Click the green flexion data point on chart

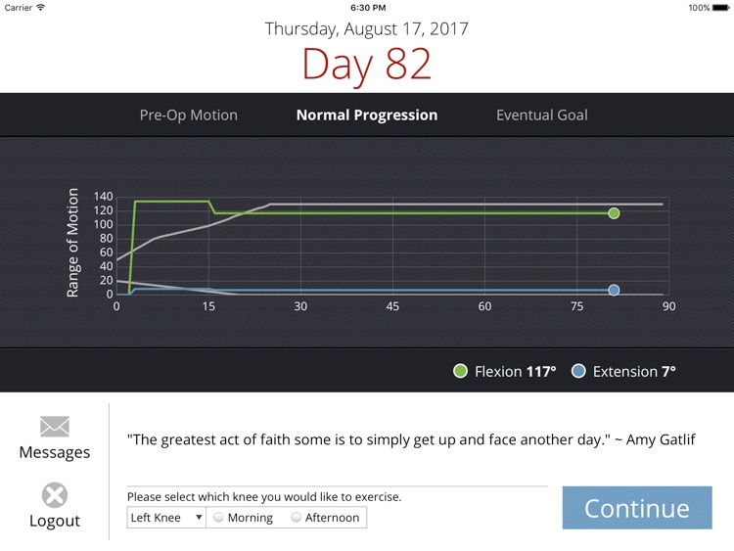pos(614,212)
